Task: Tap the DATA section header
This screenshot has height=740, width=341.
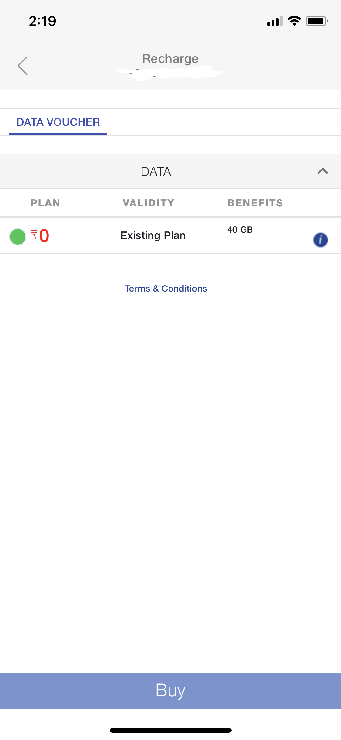Action: tap(156, 172)
